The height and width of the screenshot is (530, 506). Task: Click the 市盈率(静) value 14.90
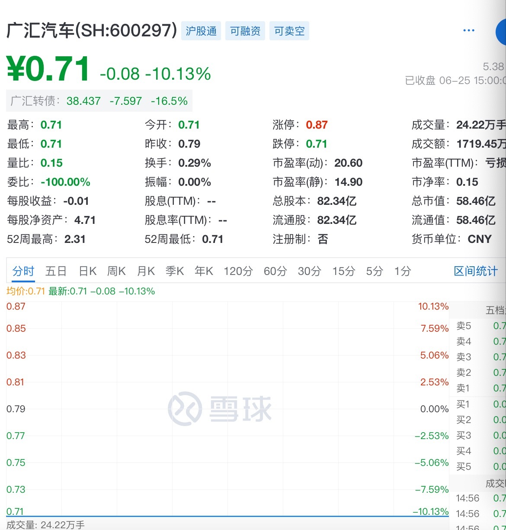coord(349,182)
